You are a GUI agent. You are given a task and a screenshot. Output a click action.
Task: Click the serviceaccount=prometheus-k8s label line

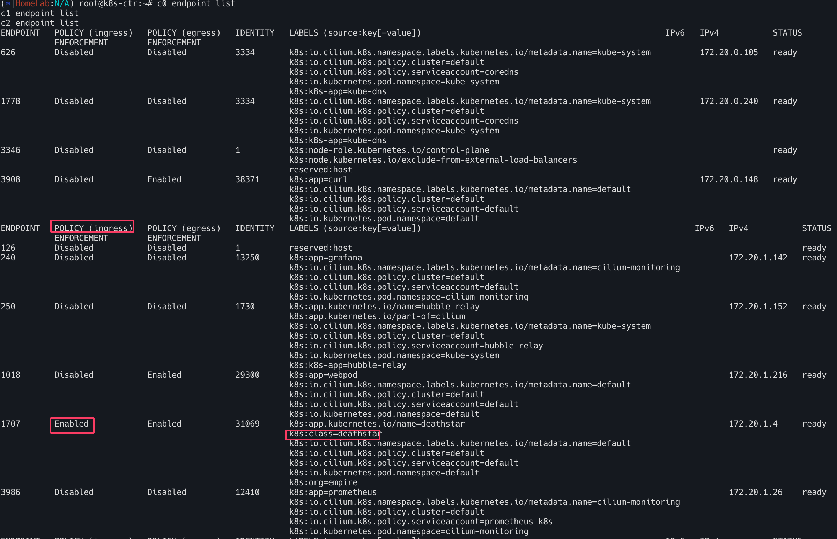[x=421, y=522]
